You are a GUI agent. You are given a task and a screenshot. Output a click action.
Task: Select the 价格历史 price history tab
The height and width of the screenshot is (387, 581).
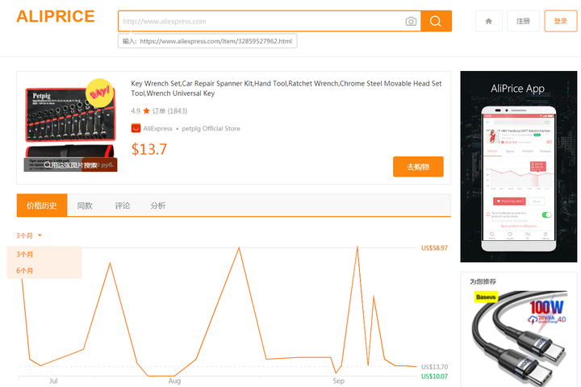point(42,205)
